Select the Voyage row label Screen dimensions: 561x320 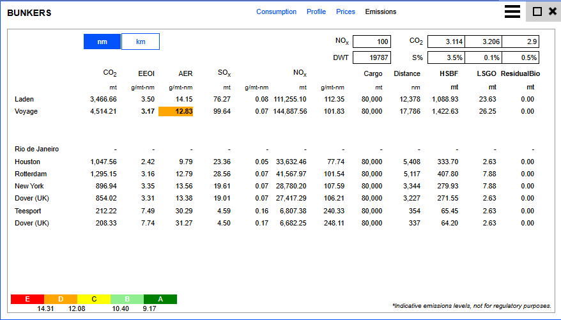[26, 111]
